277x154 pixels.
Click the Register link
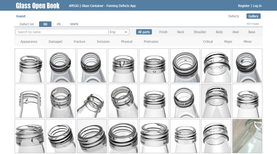(244, 5)
